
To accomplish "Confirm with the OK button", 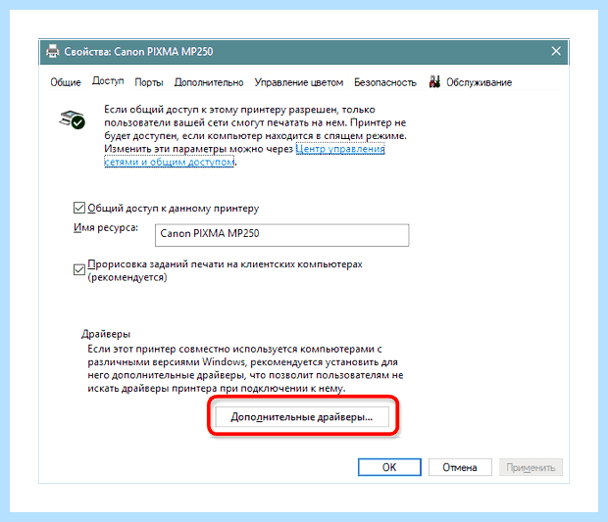I will click(x=389, y=467).
